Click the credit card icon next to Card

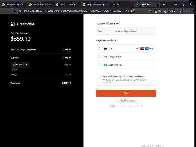(x=105, y=48)
